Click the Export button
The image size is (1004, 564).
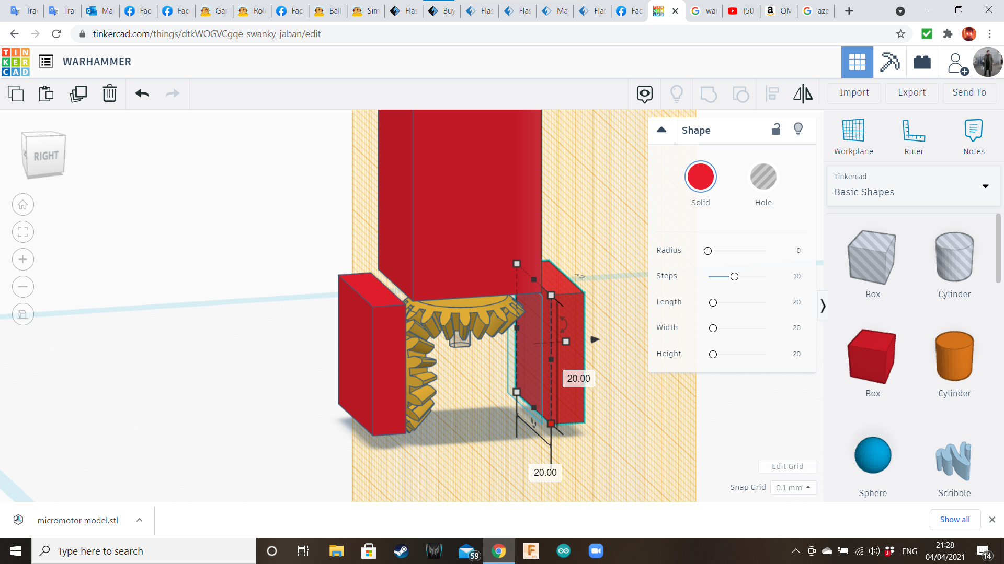911,92
